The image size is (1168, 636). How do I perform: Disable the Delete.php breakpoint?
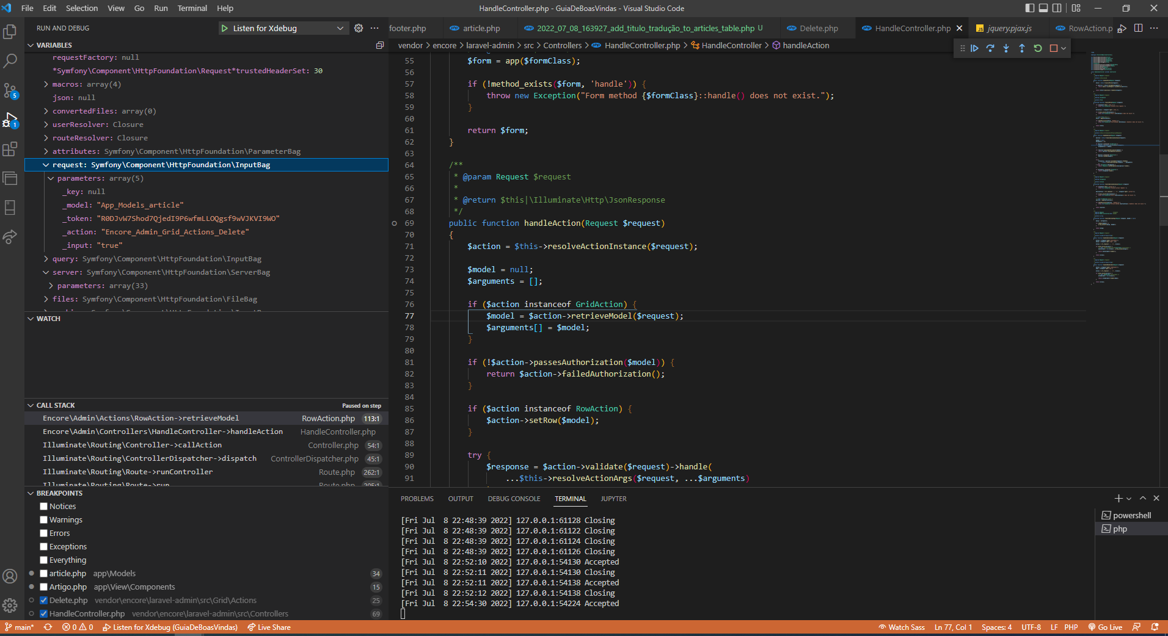click(44, 601)
